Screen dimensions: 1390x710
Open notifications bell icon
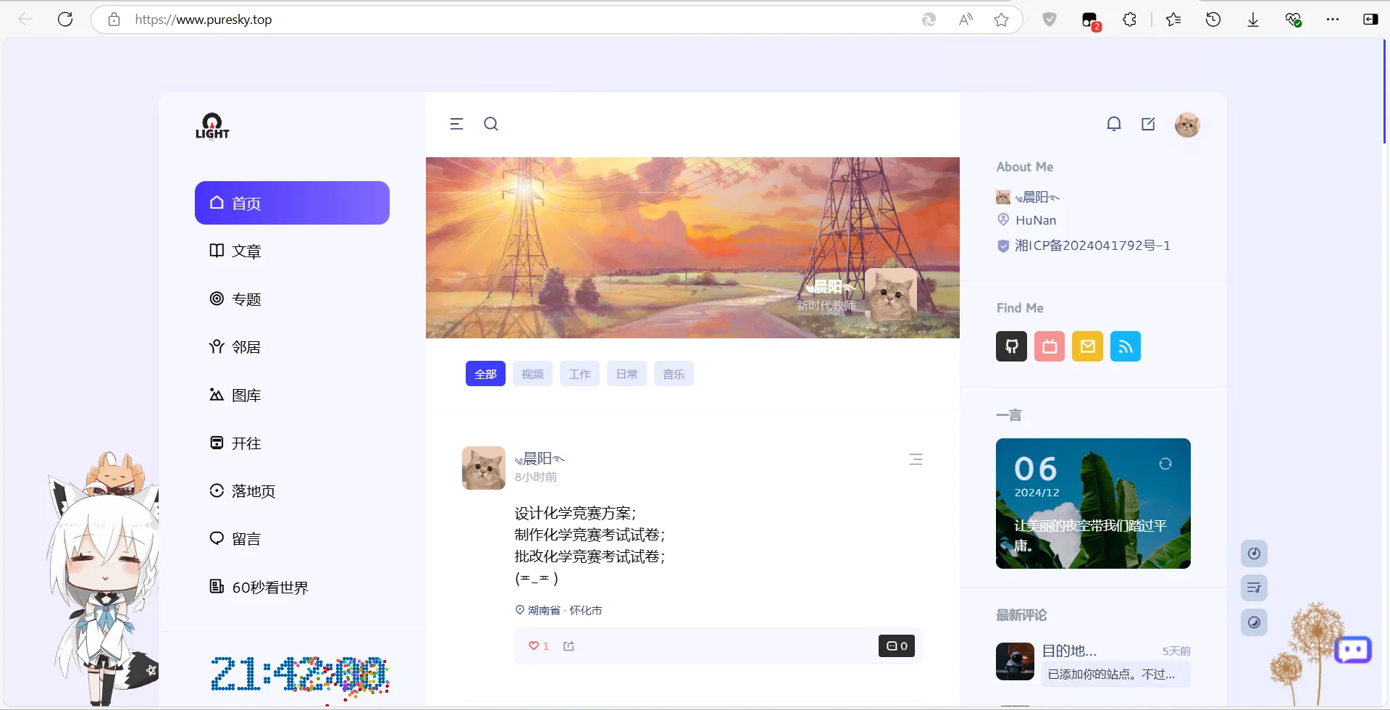pos(1114,124)
